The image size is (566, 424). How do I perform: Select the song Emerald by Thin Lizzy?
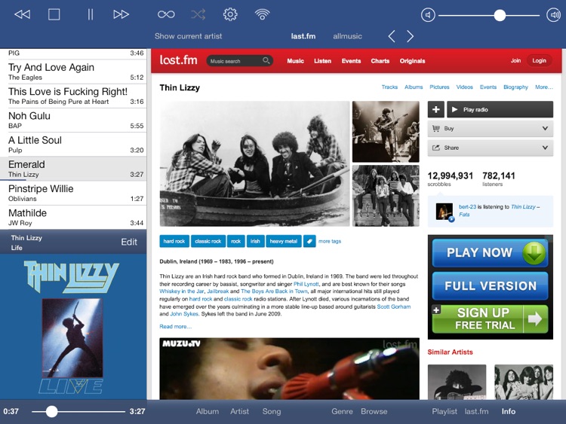[x=73, y=169]
